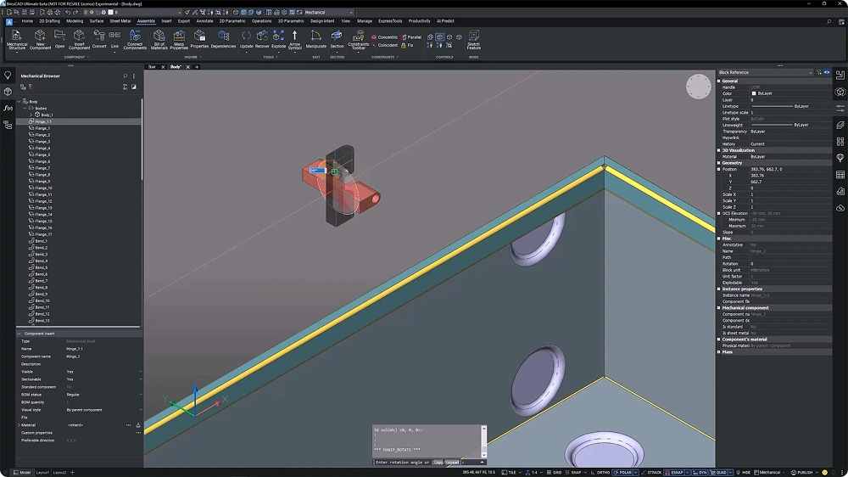Add a new document tab
Image resolution: width=848 pixels, height=477 pixels.
197,67
